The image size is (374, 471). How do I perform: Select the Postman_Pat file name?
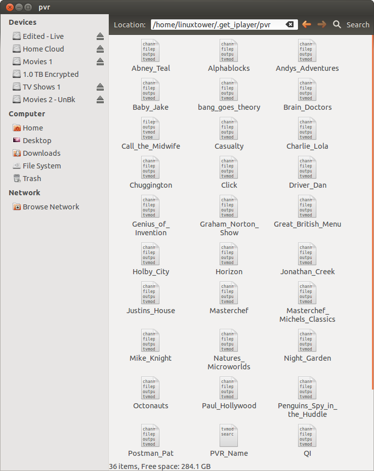(150, 453)
